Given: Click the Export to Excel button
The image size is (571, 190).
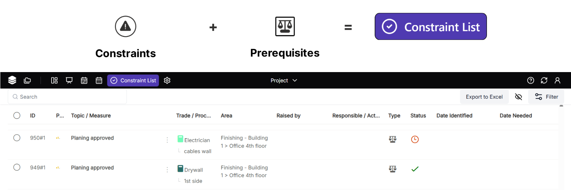Looking at the screenshot, I should click(x=484, y=97).
